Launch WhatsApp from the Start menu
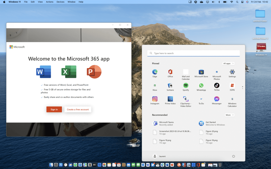The image size is (271, 169). (201, 87)
